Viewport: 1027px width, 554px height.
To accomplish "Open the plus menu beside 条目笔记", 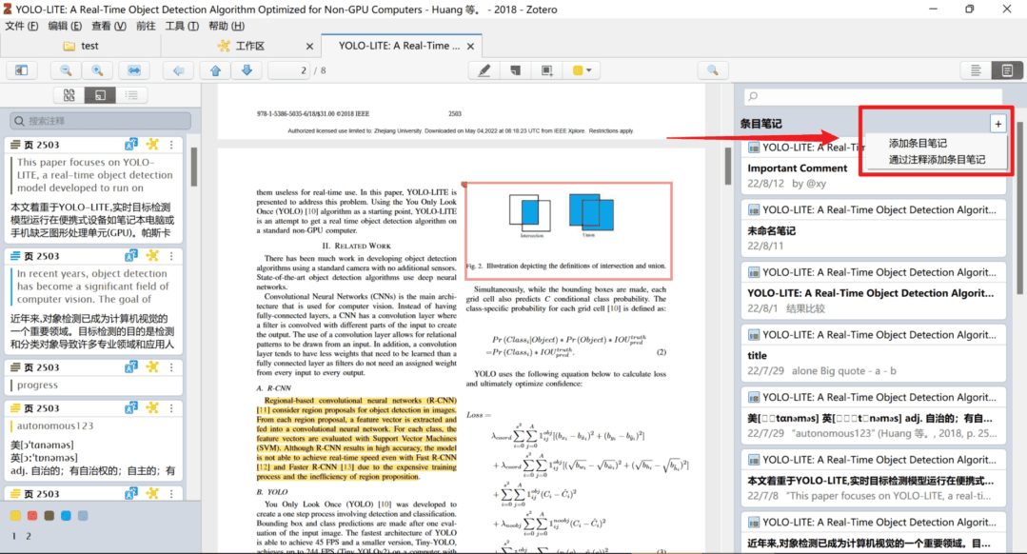I will [997, 124].
